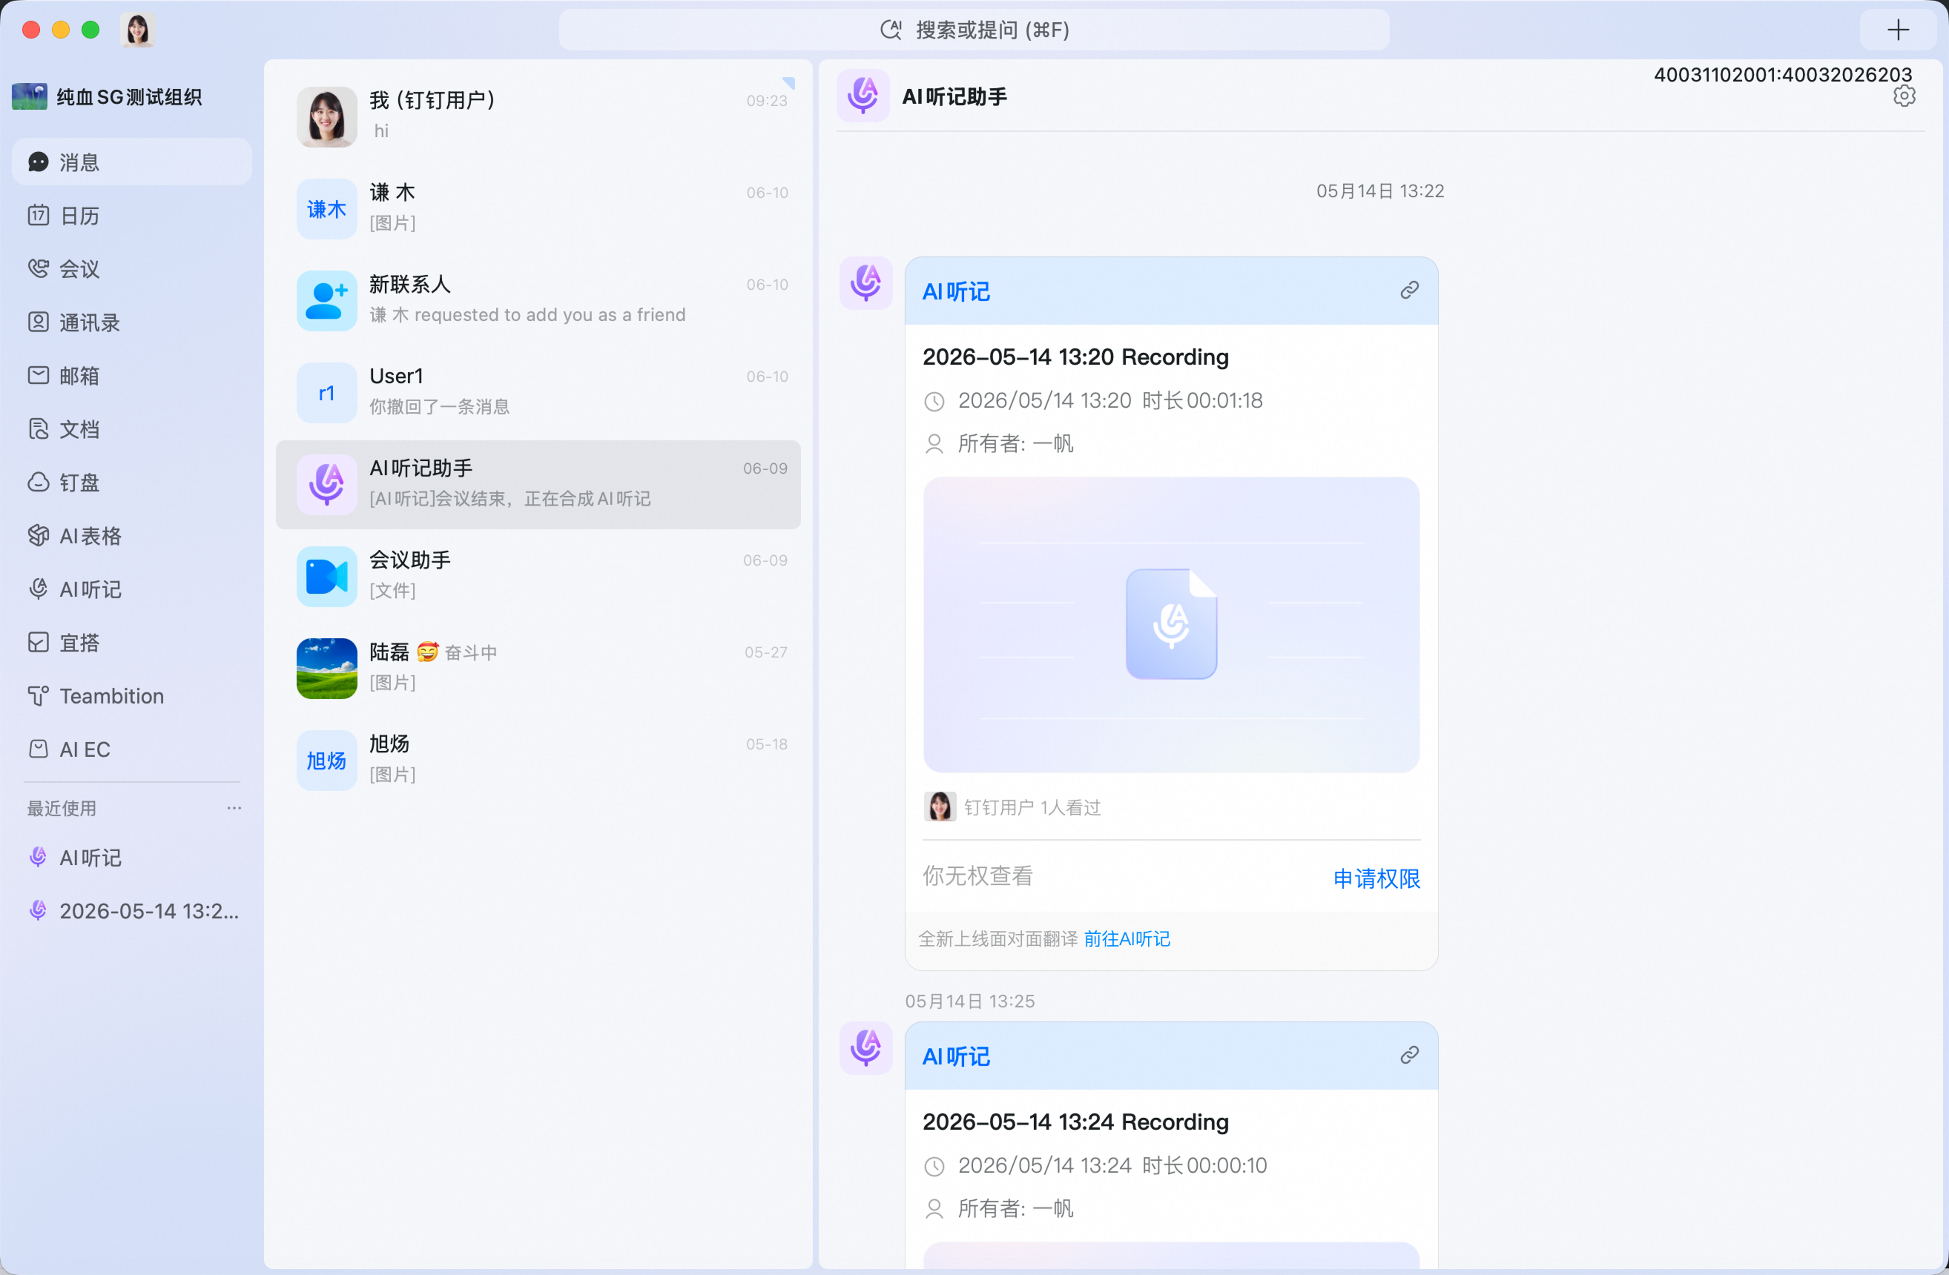The width and height of the screenshot is (1949, 1275).
Task: Click sender avatar beside 13:20 recording card
Action: (865, 284)
